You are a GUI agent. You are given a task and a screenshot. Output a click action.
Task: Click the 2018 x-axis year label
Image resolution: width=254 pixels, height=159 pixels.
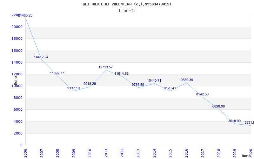click(x=218, y=153)
